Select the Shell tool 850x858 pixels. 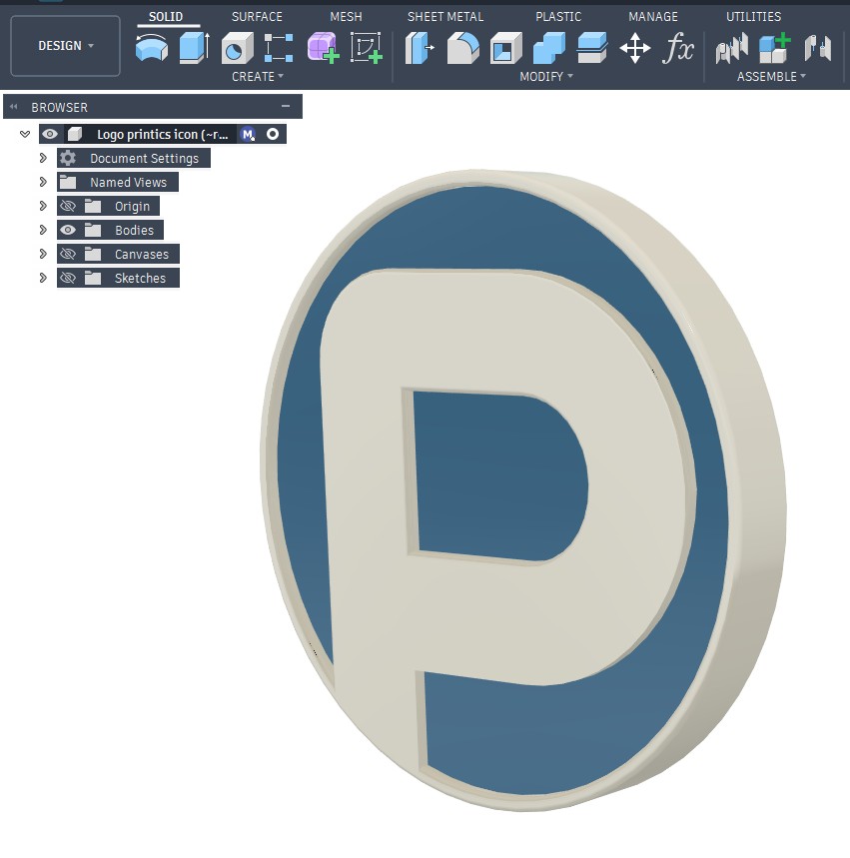(505, 48)
